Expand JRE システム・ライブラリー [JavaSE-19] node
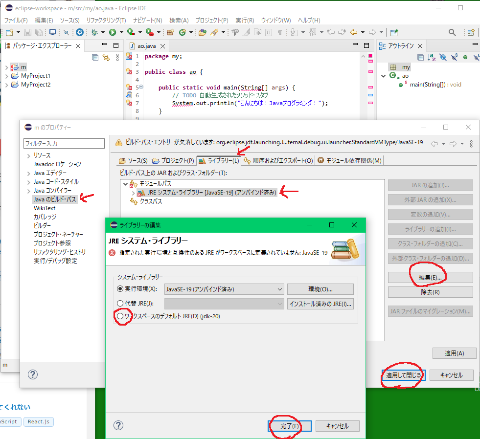 (133, 193)
